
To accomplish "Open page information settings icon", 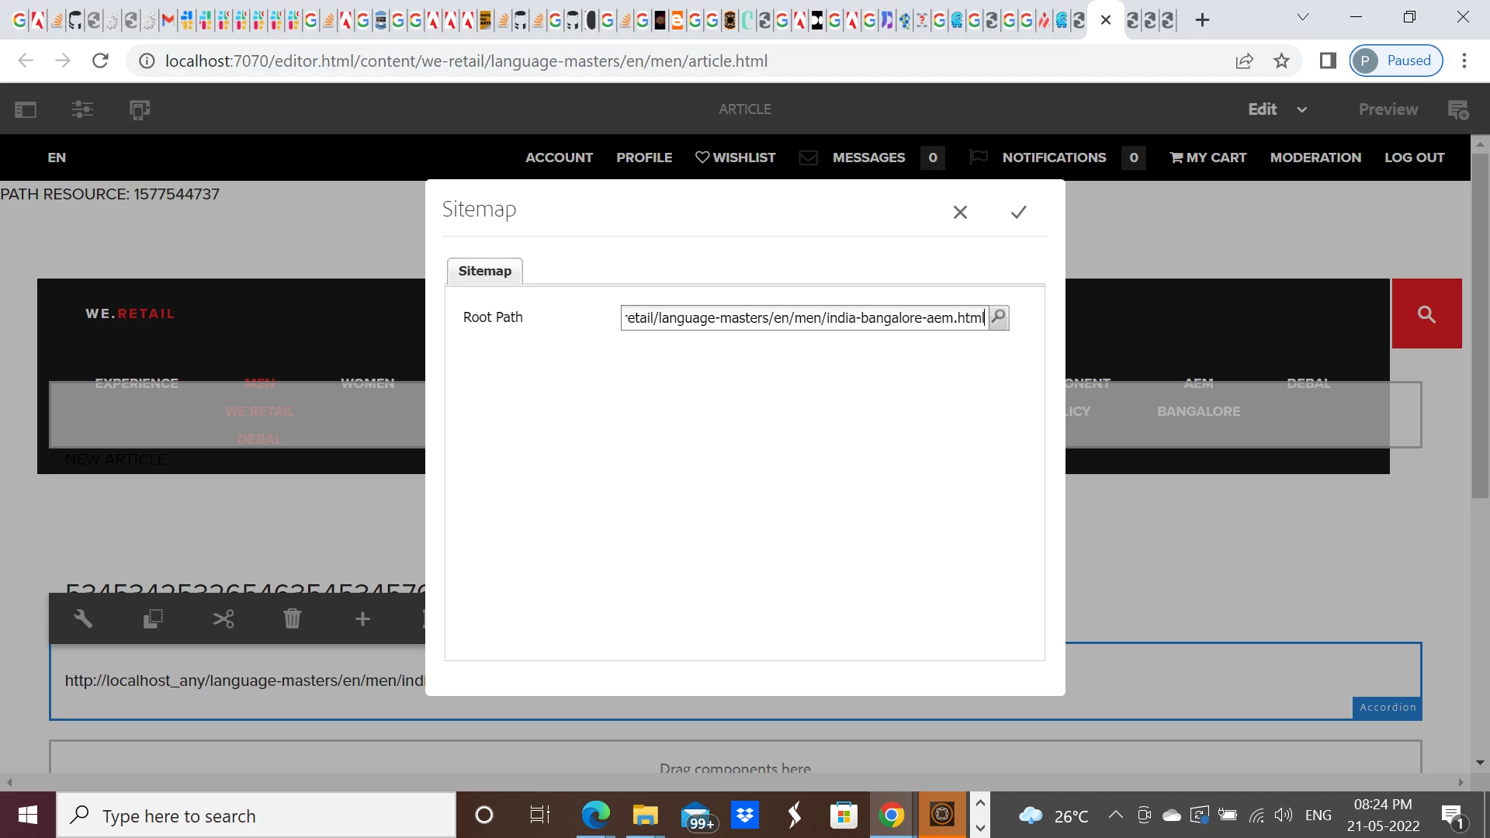I will point(82,109).
